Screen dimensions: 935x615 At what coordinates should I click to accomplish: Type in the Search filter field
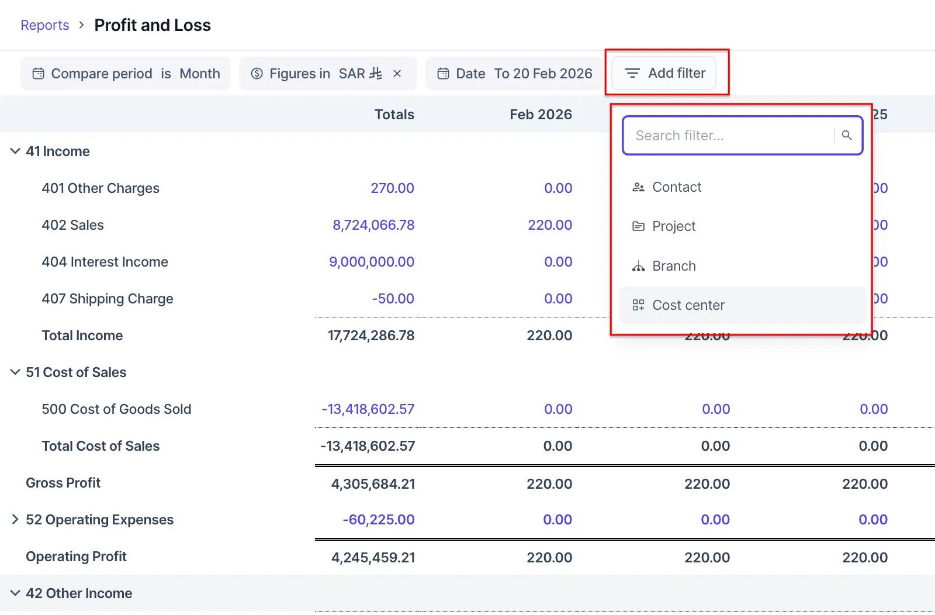tap(730, 136)
